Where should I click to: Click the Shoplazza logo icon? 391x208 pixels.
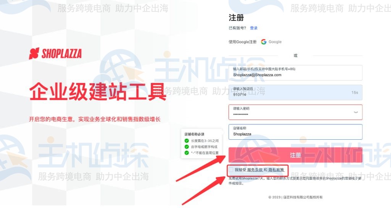pos(34,53)
